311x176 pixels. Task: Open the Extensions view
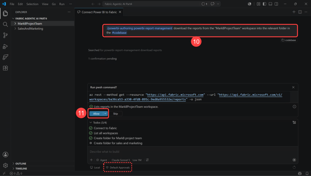(5, 68)
